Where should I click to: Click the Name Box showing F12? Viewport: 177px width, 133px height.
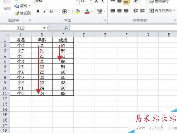[21, 28]
